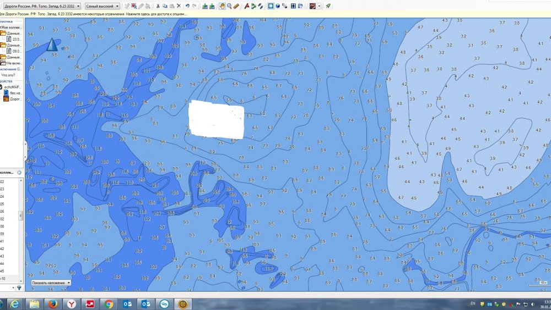The width and height of the screenshot is (551, 310).
Task: Click the undo arrow icon
Action: pyautogui.click(x=187, y=6)
